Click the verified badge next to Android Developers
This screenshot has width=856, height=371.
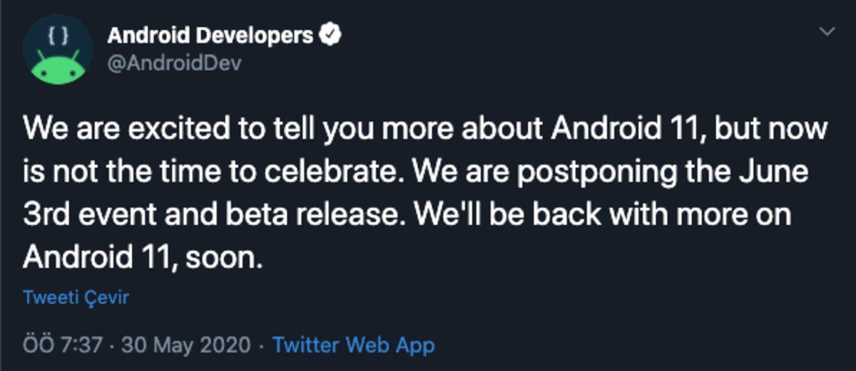coord(329,35)
